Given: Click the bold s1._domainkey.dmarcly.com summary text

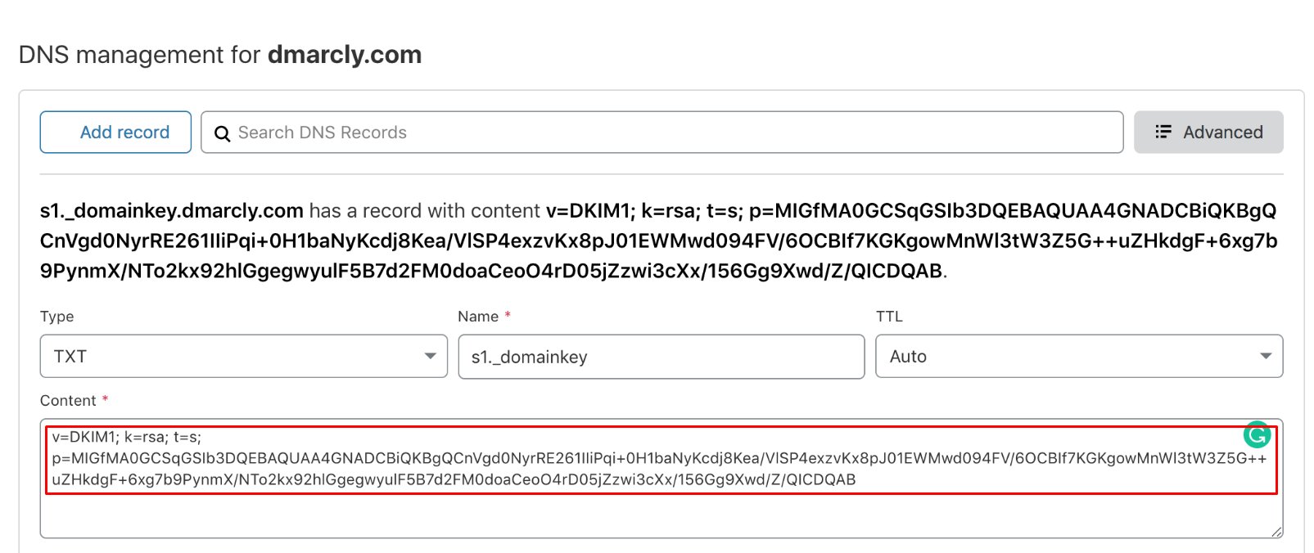Looking at the screenshot, I should click(x=172, y=211).
